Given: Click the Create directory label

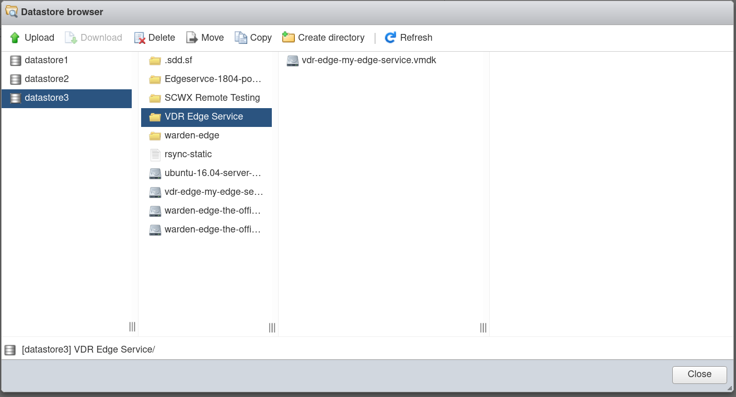Looking at the screenshot, I should (331, 38).
